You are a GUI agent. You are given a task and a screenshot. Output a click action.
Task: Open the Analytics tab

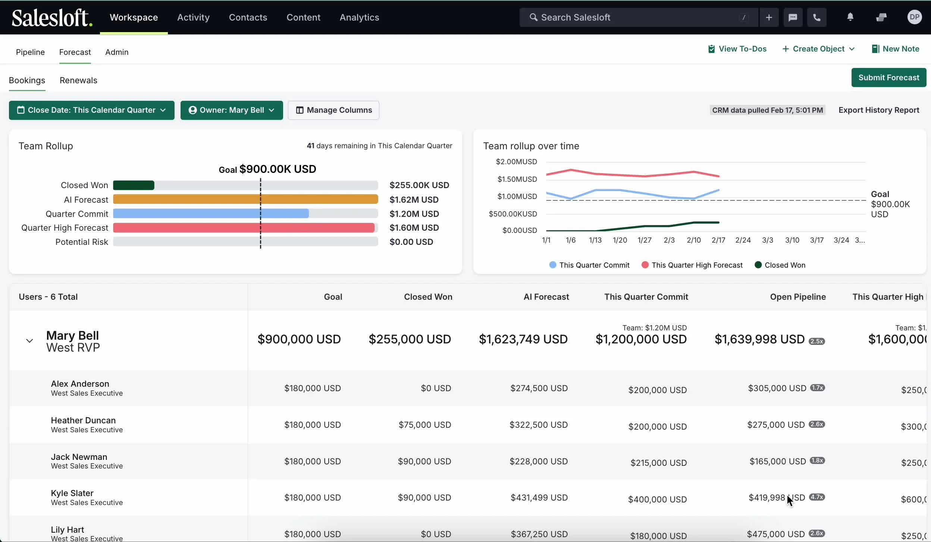pos(359,17)
